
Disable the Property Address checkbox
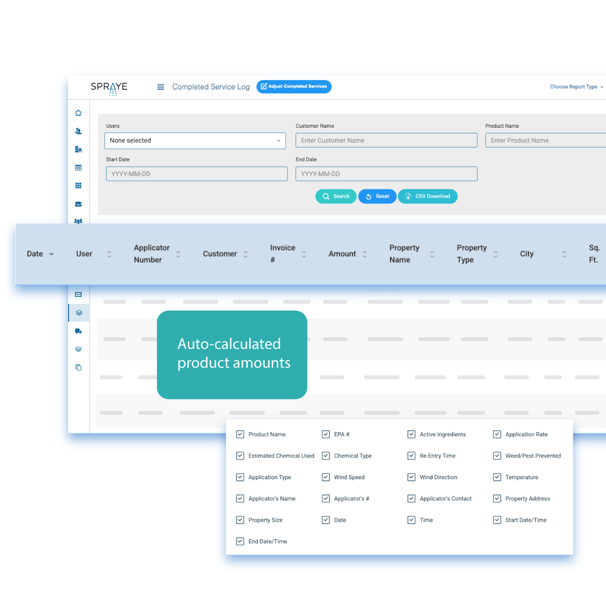pyautogui.click(x=497, y=498)
